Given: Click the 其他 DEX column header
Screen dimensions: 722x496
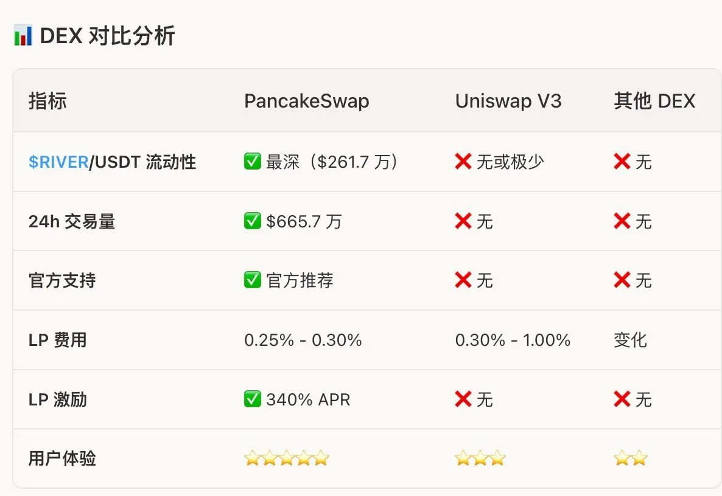Looking at the screenshot, I should point(654,101).
